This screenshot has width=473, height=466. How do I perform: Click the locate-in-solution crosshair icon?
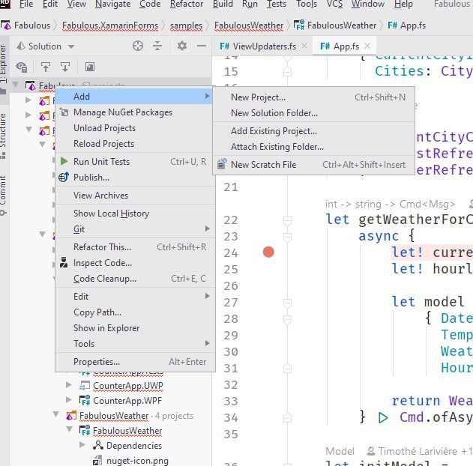tap(138, 46)
